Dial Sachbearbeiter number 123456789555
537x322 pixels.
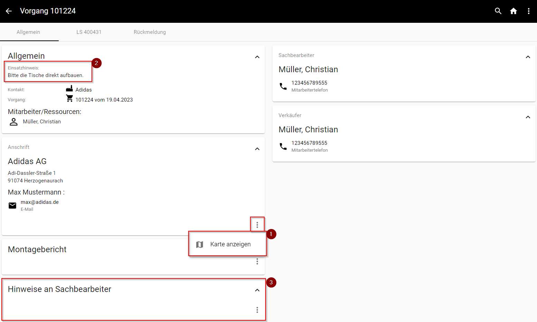click(x=309, y=83)
